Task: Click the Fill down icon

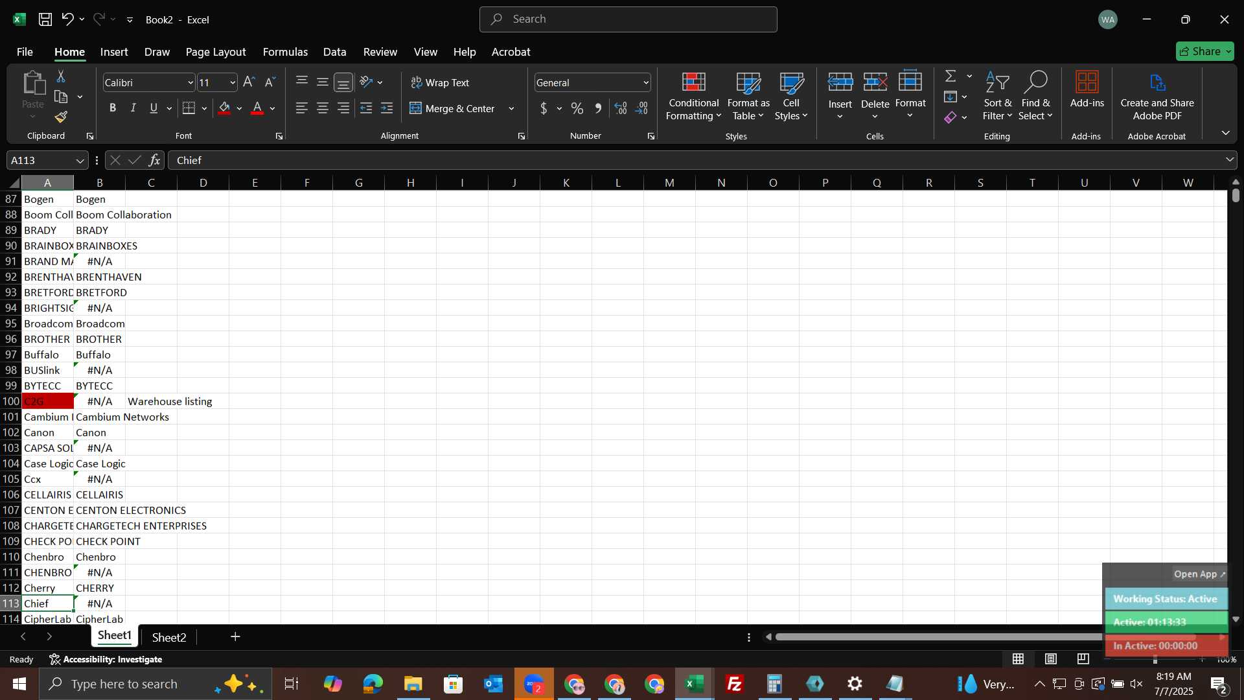Action: (950, 97)
